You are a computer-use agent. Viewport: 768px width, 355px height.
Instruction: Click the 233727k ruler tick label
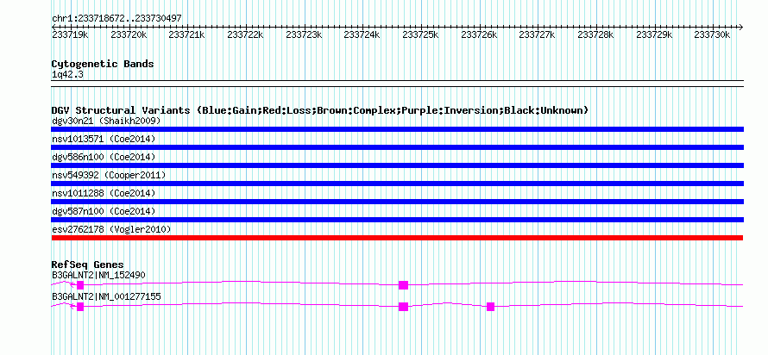(538, 34)
